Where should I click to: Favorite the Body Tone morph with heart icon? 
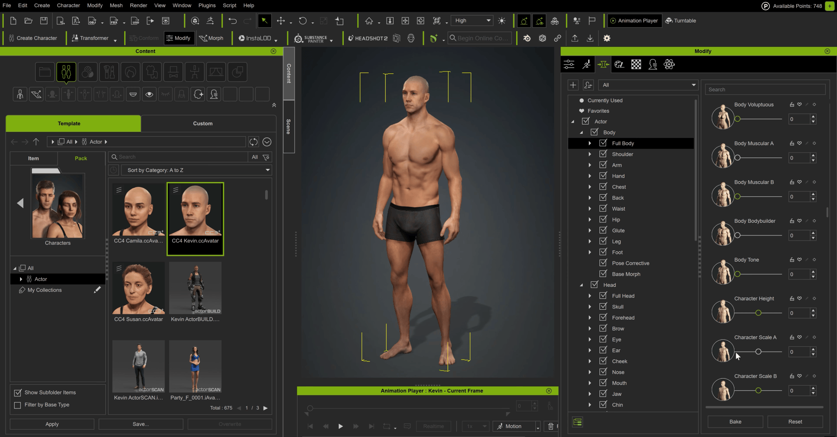click(799, 260)
